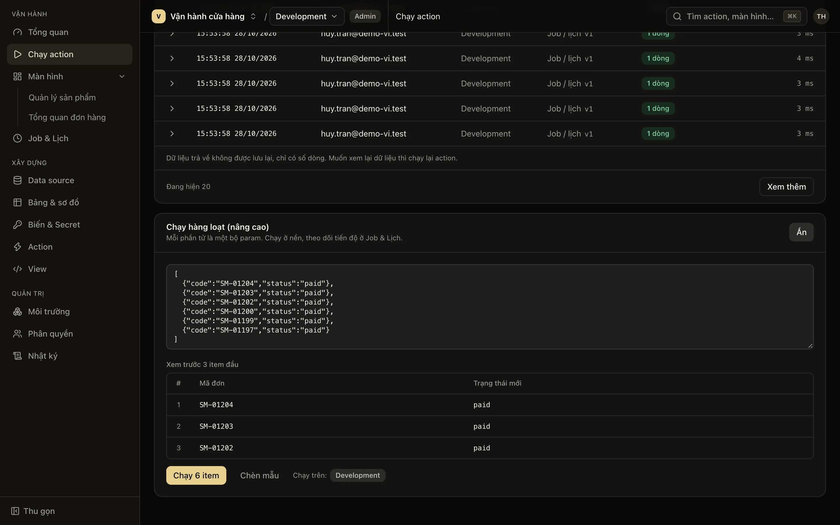The width and height of the screenshot is (840, 525).
Task: Click the yellow V workspace logo
Action: click(x=159, y=16)
